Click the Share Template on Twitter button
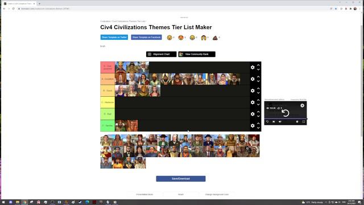Viewport: 364px width, 205px height. 114,37
